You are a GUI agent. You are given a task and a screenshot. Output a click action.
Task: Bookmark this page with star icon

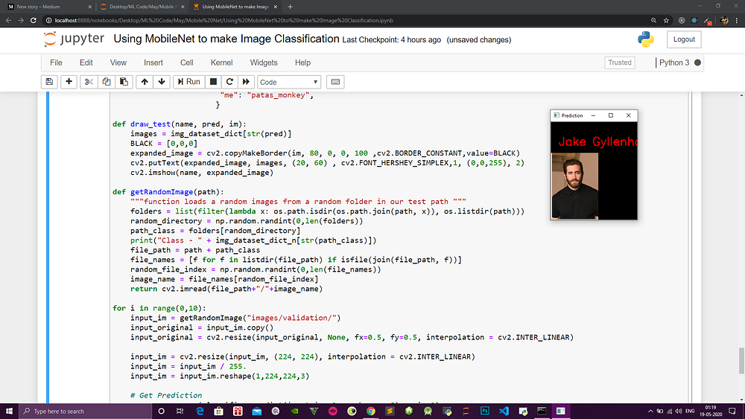(666, 20)
